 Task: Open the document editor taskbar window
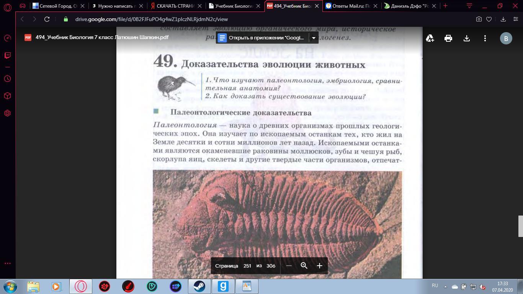247,286
